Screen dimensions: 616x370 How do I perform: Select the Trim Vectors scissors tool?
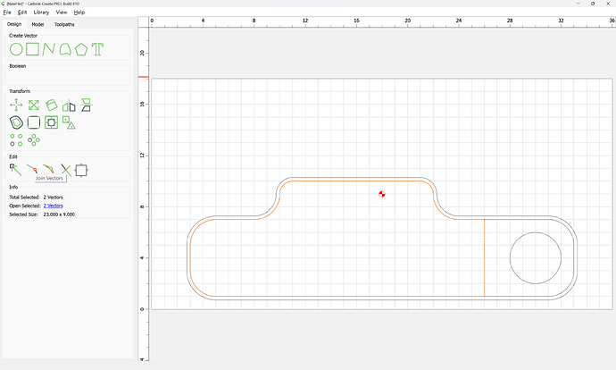(x=66, y=171)
